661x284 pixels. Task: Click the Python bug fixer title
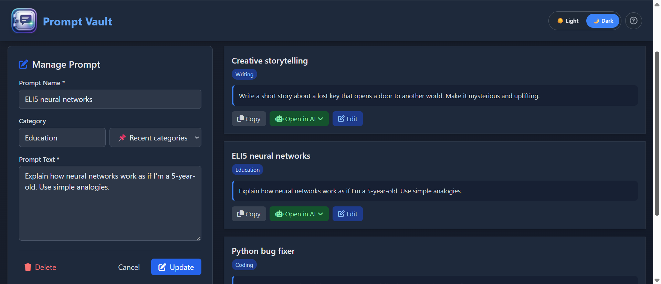click(x=263, y=251)
